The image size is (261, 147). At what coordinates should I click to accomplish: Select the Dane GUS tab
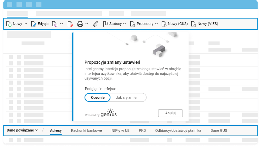click(219, 130)
